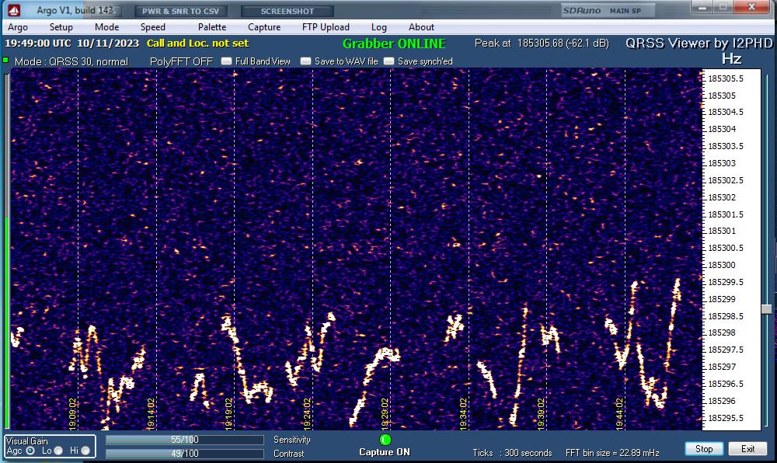
Task: Click the 'PolyFFT OFF' label
Action: click(x=181, y=61)
